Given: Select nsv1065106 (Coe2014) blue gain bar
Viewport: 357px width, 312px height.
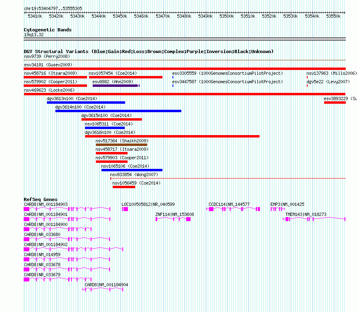Looking at the screenshot, I should tap(132, 170).
